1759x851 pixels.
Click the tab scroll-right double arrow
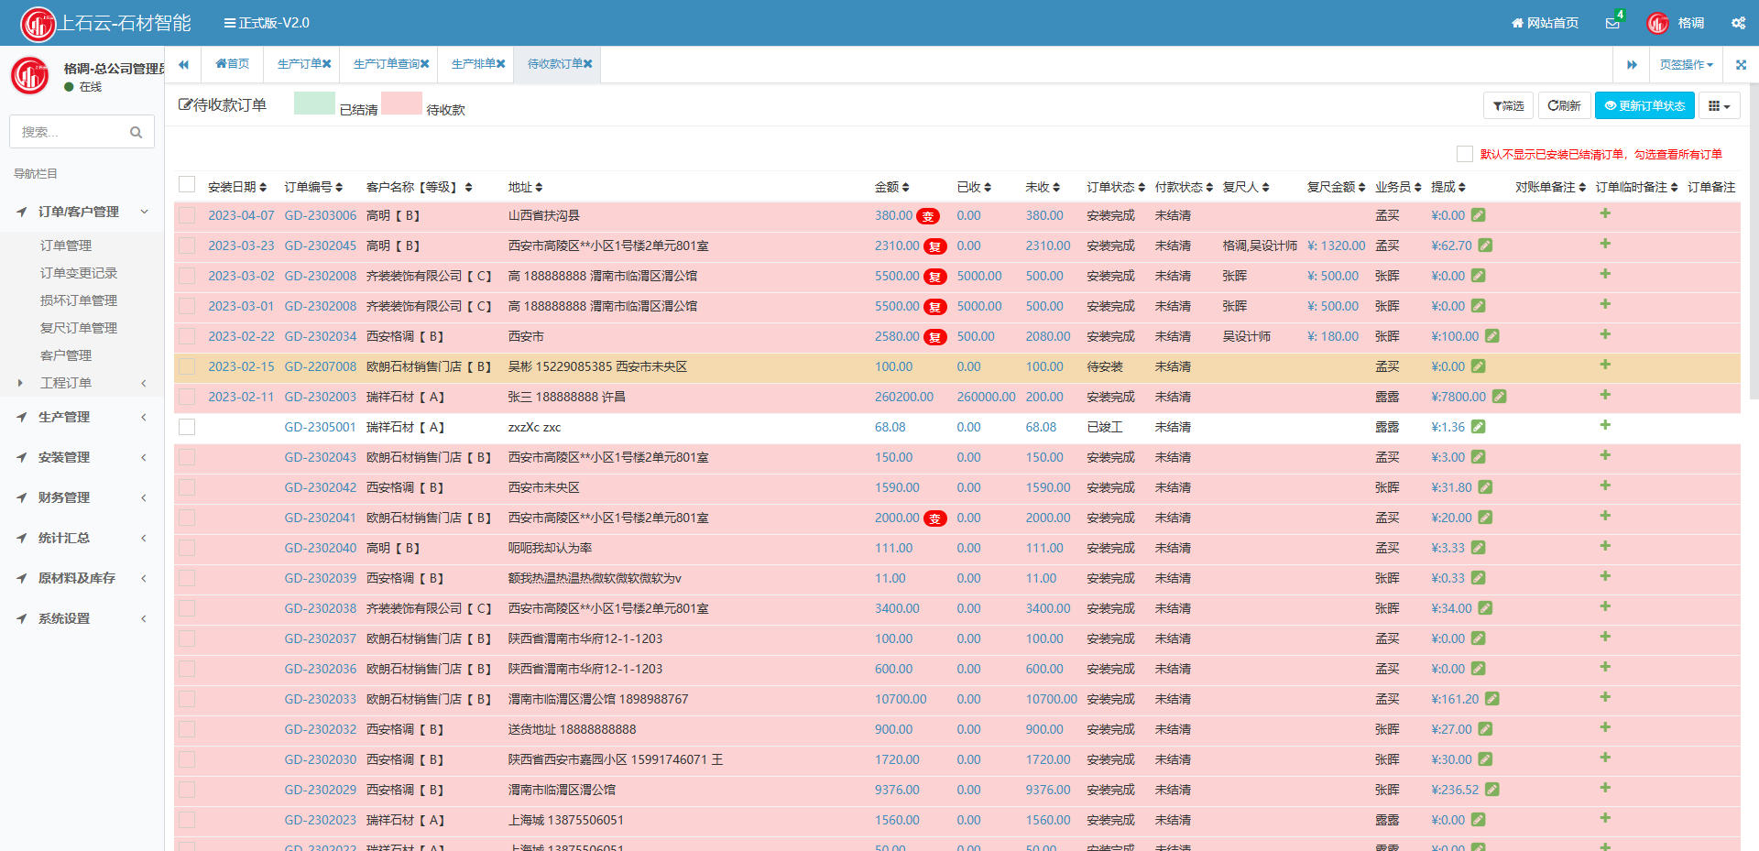[x=1632, y=64]
